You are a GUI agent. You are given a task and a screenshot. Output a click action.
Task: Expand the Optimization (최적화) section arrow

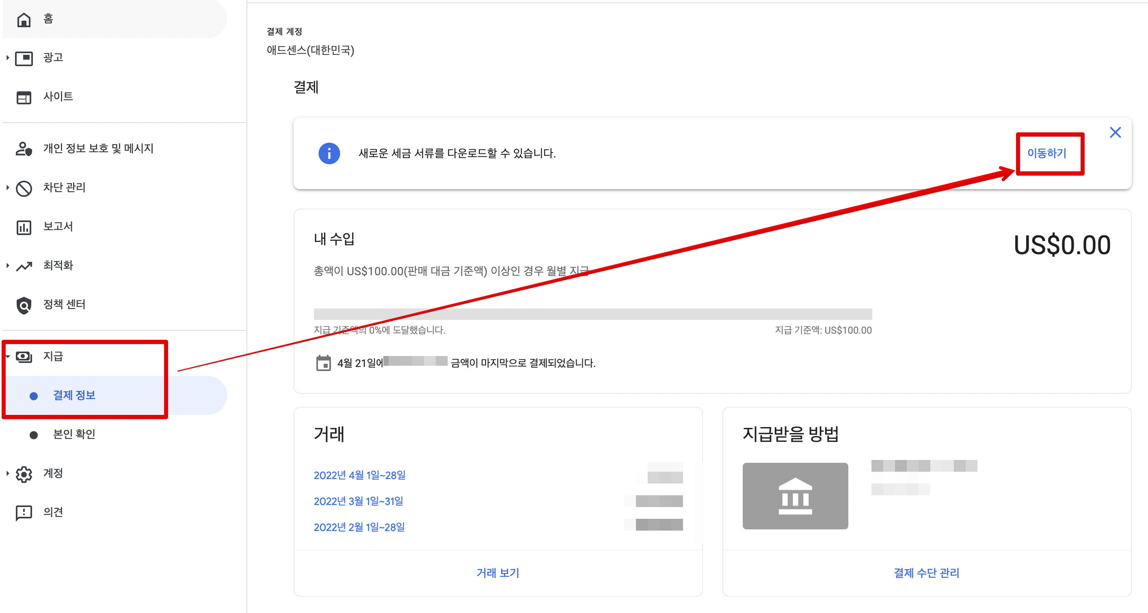[x=8, y=266]
